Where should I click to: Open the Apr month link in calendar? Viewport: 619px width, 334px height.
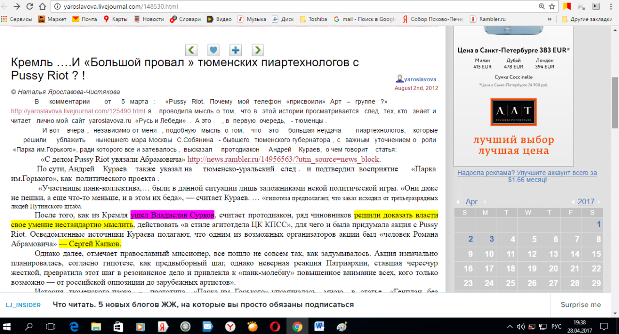tap(472, 202)
